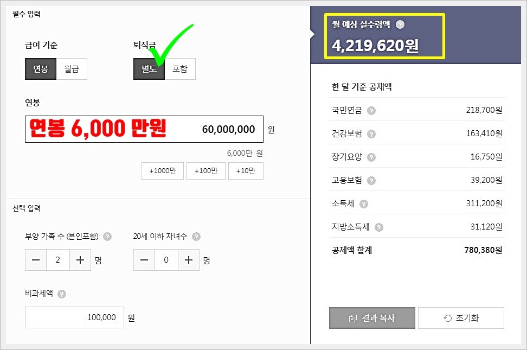The image size is (527, 350).
Task: Reset calculator with 초기화 button
Action: (x=461, y=318)
